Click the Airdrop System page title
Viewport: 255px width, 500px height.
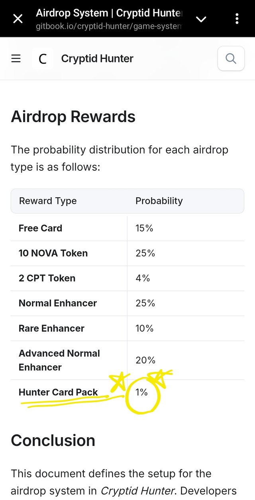(109, 13)
